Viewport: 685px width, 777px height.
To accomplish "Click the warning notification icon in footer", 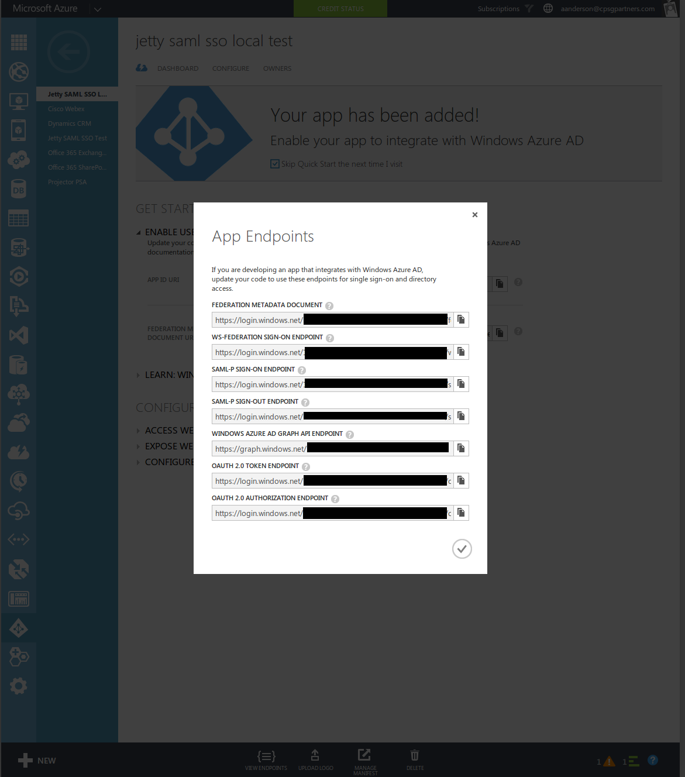I will click(609, 761).
